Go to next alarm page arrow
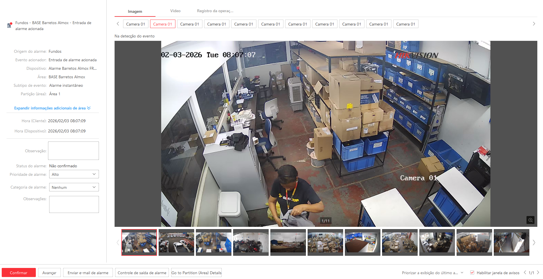Image resolution: width=543 pixels, height=279 pixels. coord(538,272)
